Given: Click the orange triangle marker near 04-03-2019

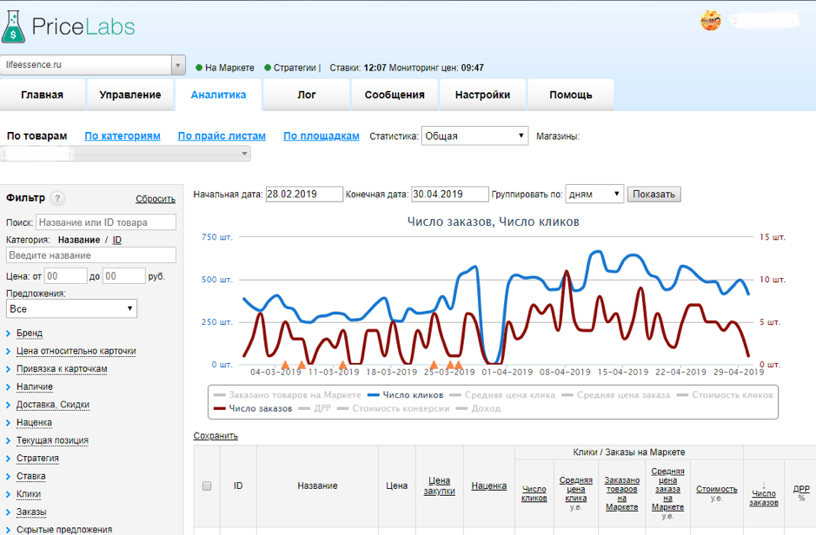Looking at the screenshot, I should [x=285, y=365].
